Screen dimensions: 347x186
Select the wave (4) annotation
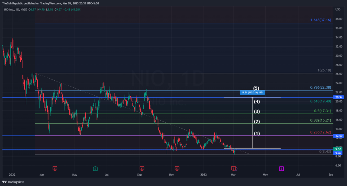coord(257,102)
